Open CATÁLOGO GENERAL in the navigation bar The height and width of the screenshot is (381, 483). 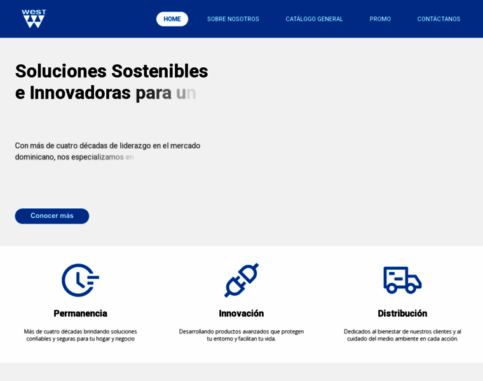(x=314, y=19)
